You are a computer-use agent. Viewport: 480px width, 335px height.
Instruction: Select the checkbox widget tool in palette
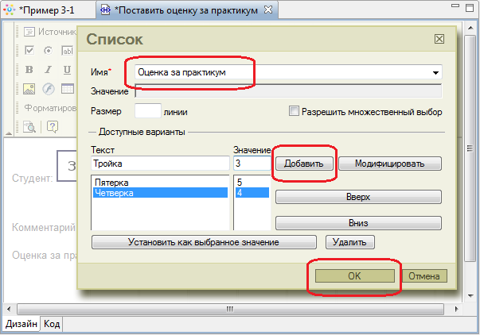click(x=29, y=51)
